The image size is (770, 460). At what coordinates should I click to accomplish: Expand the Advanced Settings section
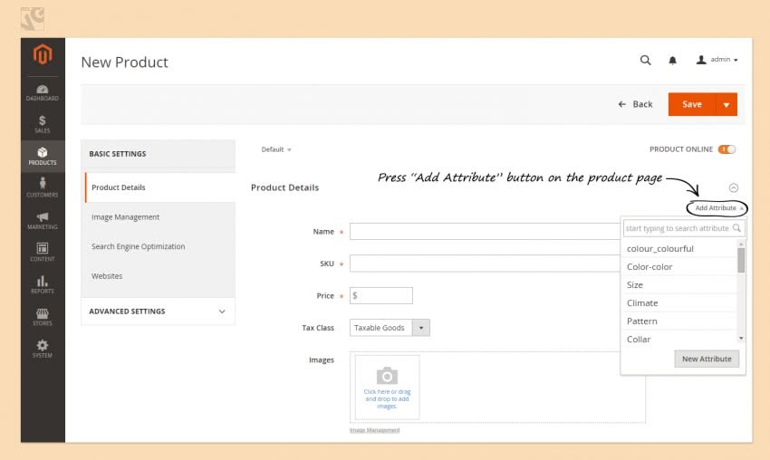(158, 311)
